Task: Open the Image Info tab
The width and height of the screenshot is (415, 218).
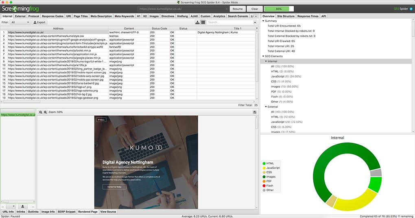Action: [x=48, y=212]
